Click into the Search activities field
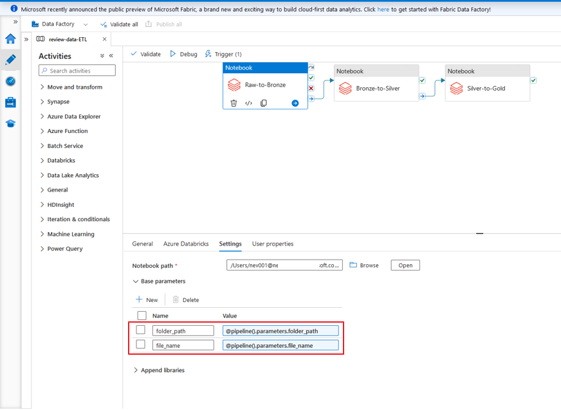This screenshot has height=410, width=561. click(x=77, y=71)
